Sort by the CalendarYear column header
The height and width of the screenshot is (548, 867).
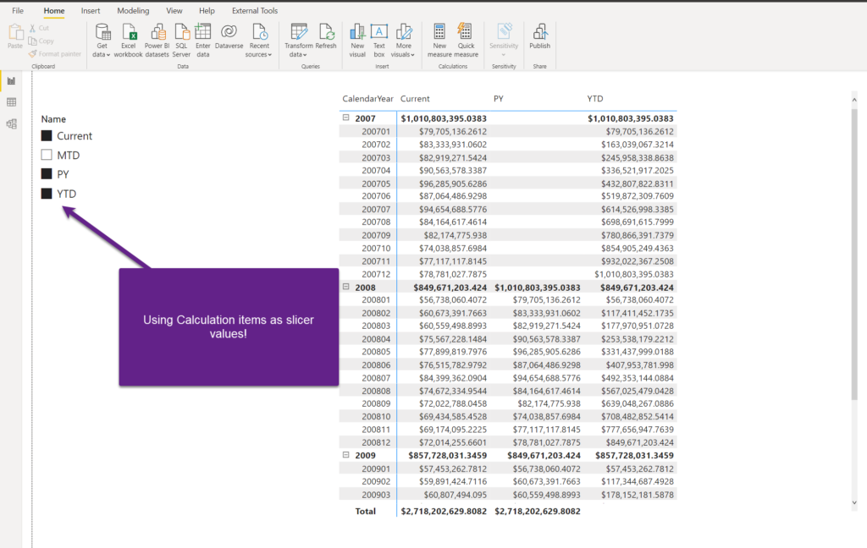367,99
